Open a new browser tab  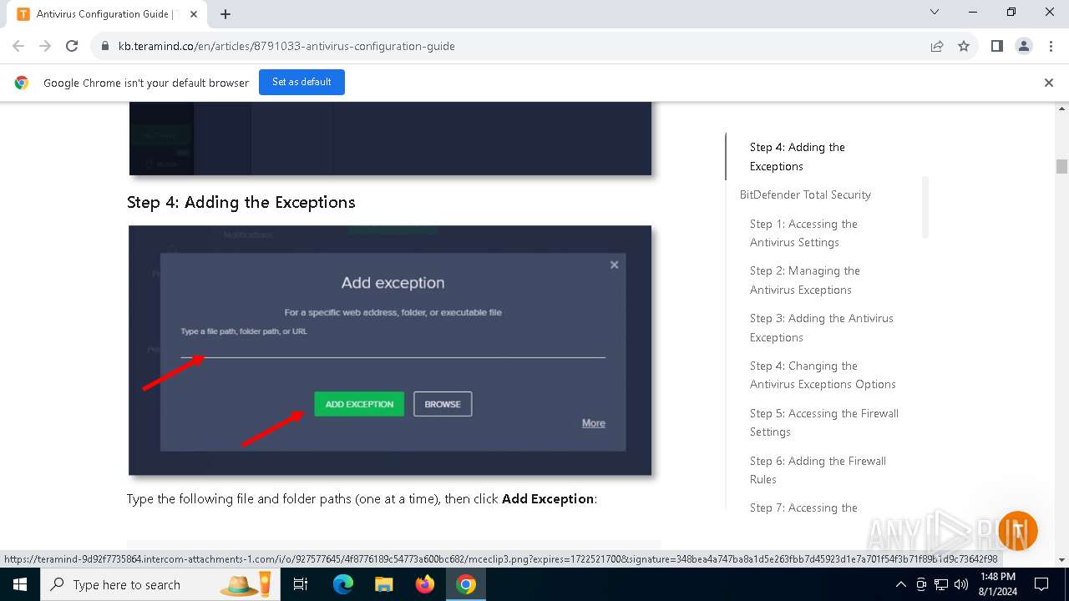(x=225, y=14)
